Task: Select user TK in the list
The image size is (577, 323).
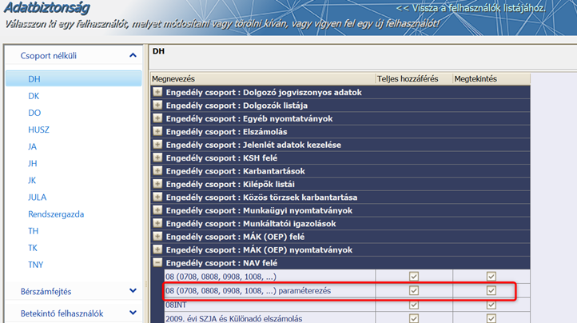Action: pos(33,248)
